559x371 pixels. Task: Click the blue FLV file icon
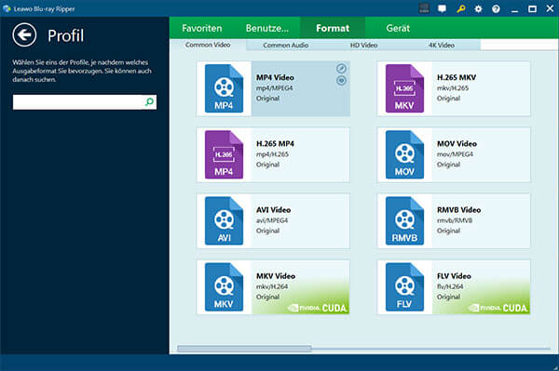(x=404, y=287)
